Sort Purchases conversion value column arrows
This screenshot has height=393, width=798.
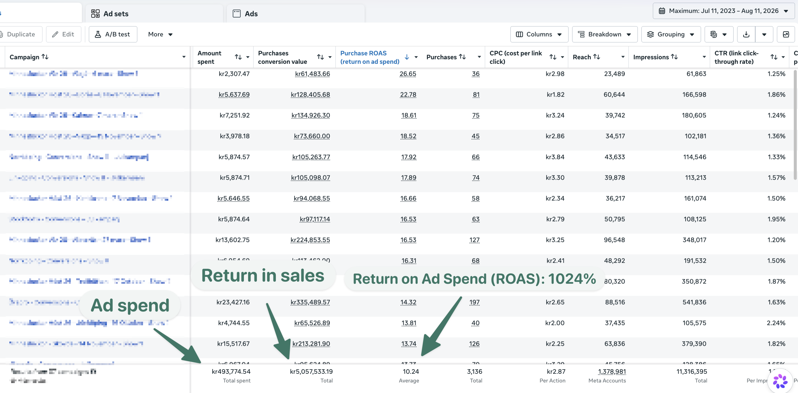point(320,57)
